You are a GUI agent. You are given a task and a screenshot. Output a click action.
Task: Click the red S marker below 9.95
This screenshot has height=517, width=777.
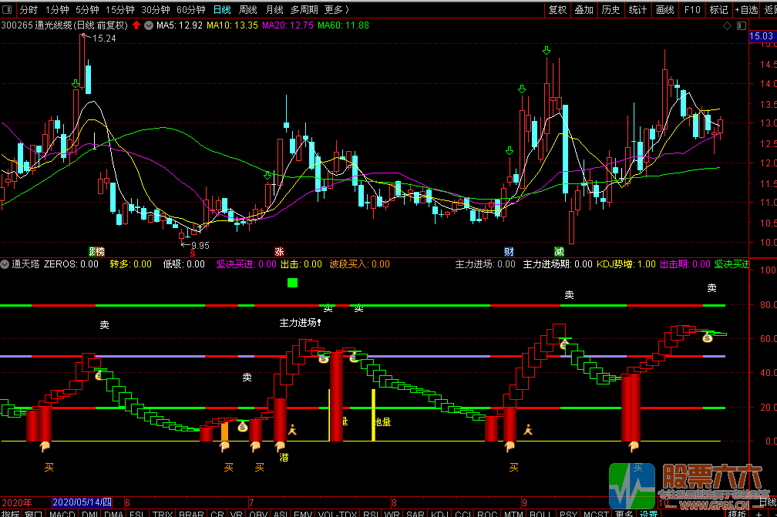point(192,253)
